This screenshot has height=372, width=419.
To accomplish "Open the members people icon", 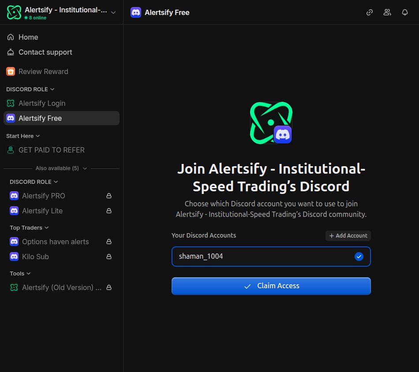I will point(387,12).
